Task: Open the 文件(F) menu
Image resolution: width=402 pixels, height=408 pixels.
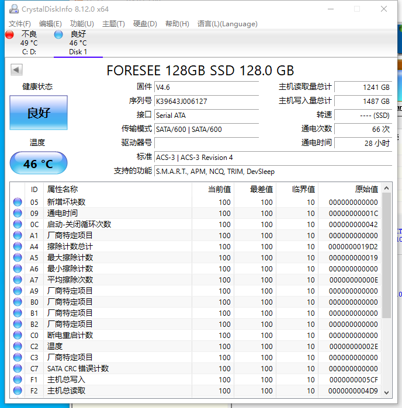Action: pos(20,24)
